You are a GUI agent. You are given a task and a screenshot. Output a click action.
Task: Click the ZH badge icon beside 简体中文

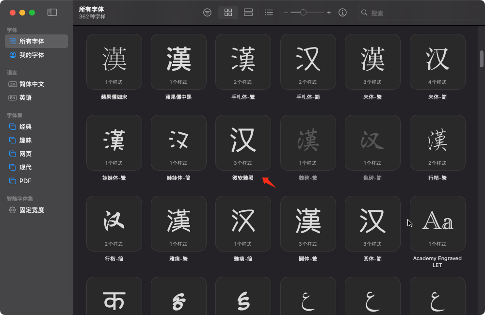click(13, 84)
